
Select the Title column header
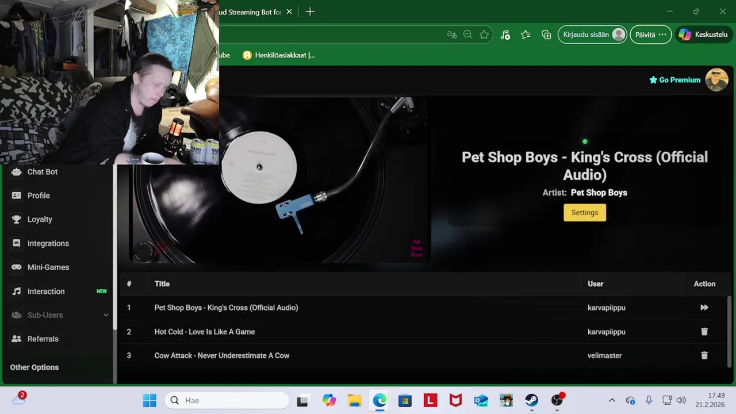(162, 283)
